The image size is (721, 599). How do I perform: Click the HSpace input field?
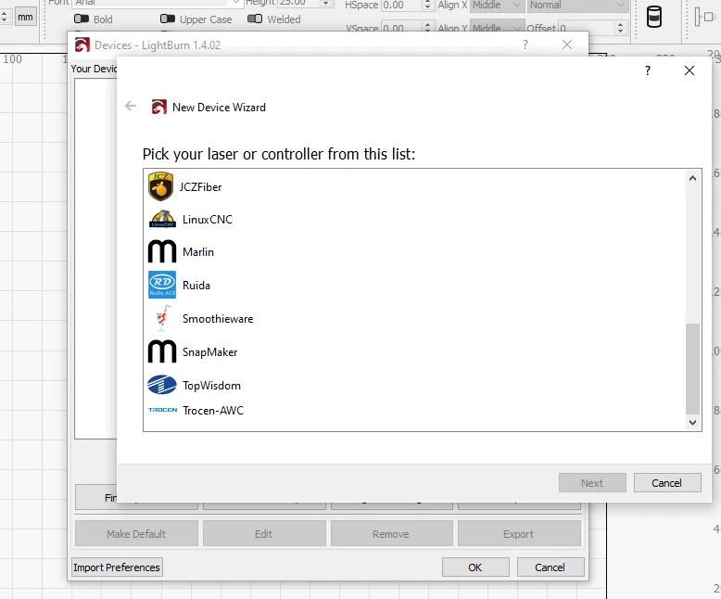[402, 5]
